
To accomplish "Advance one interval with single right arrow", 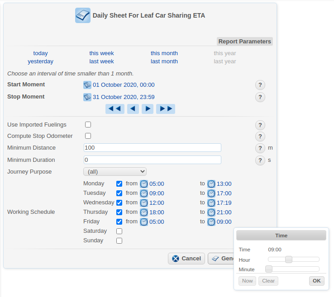I will [147, 109].
